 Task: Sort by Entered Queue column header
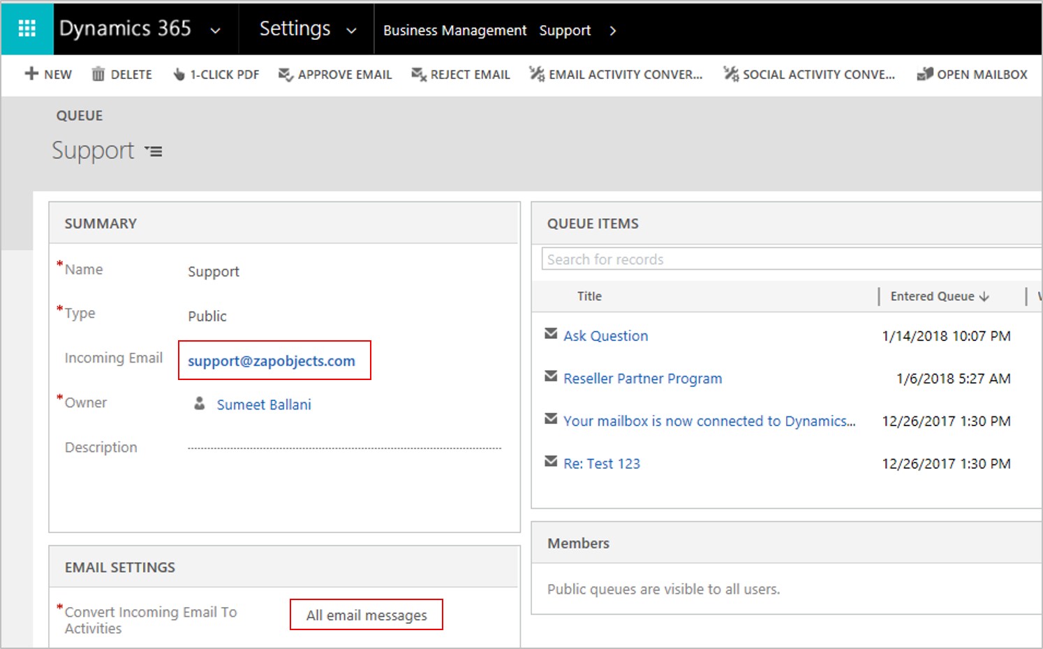click(x=932, y=296)
